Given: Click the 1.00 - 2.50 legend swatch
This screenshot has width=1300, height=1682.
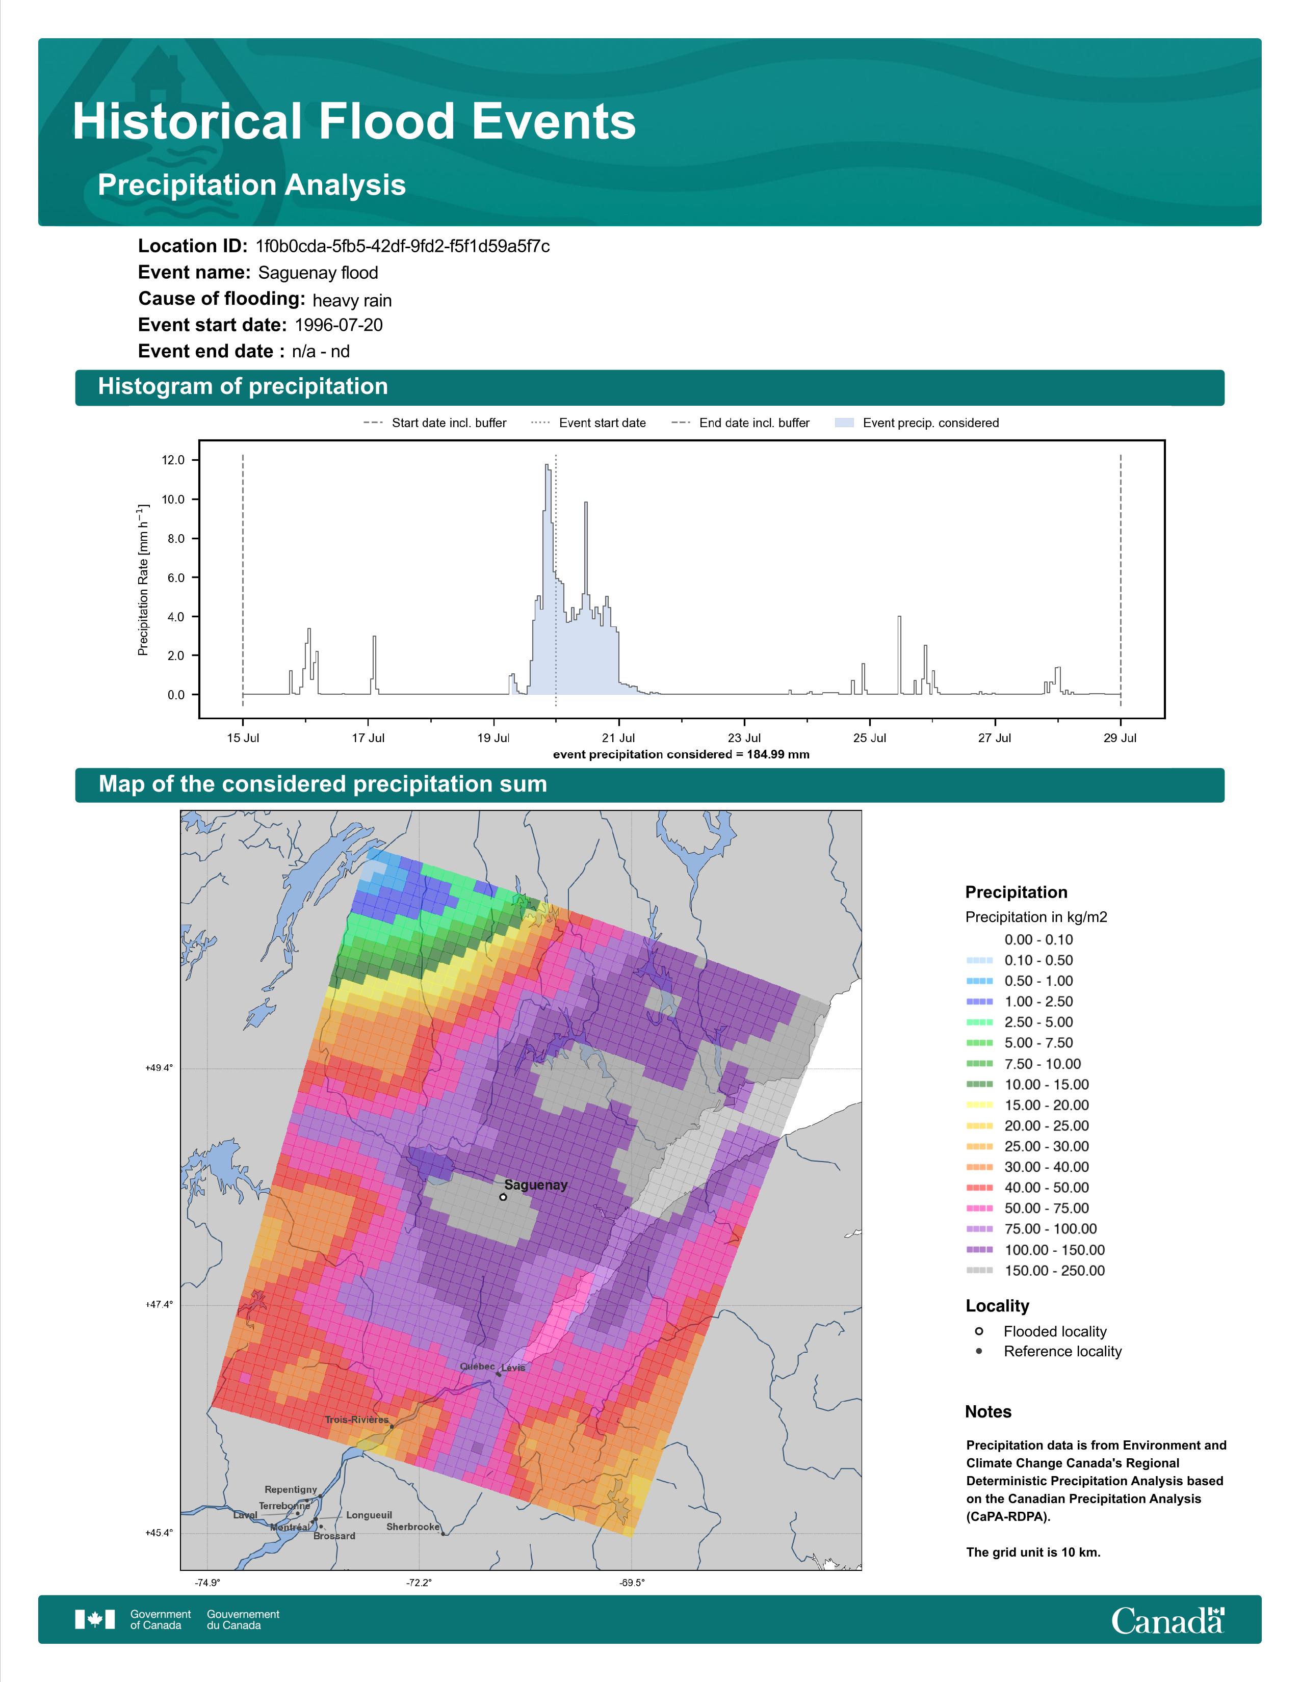Looking at the screenshot, I should point(980,1002).
